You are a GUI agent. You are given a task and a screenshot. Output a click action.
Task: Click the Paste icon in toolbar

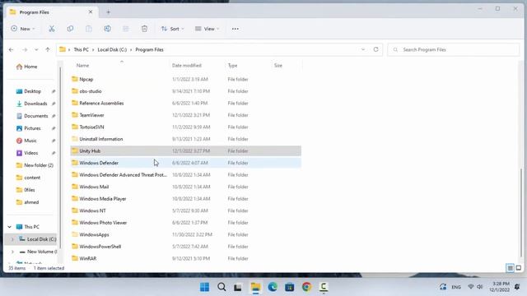click(x=89, y=29)
